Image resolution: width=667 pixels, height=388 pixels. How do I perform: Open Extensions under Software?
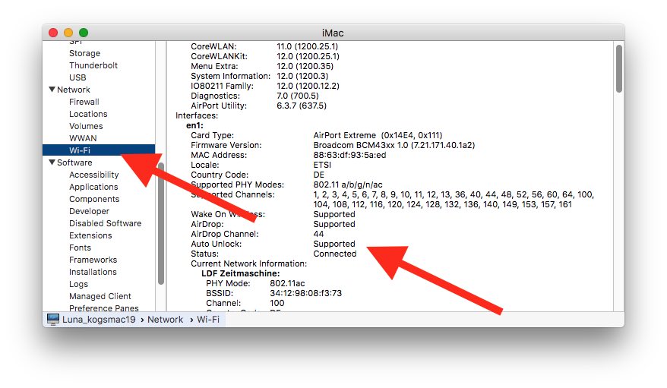point(90,235)
